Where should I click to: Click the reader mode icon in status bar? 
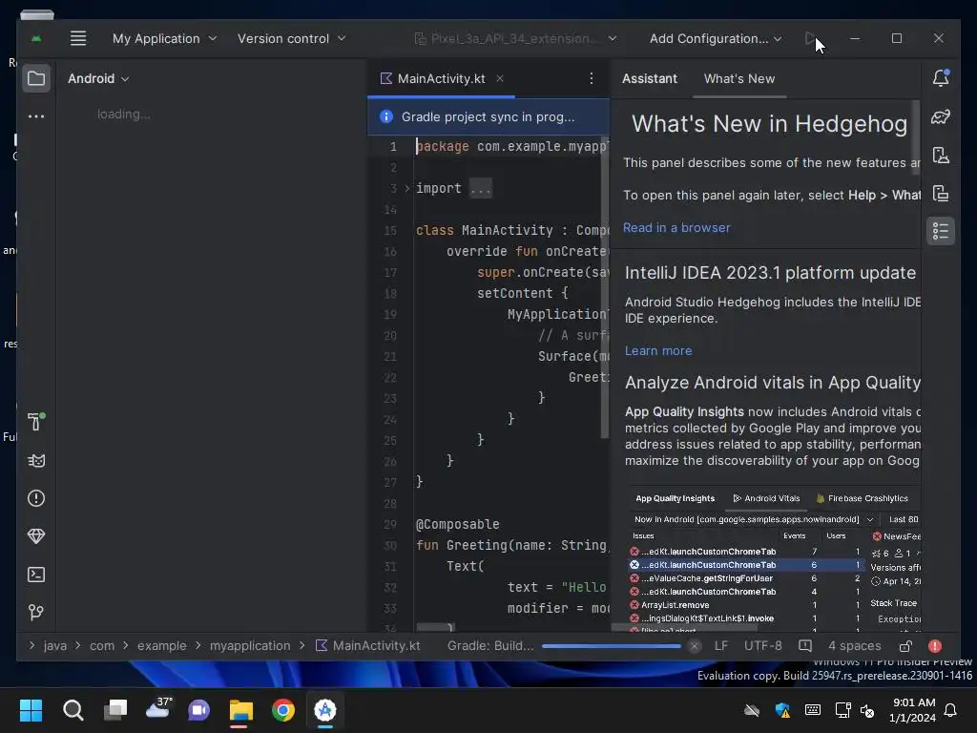pyautogui.click(x=805, y=646)
